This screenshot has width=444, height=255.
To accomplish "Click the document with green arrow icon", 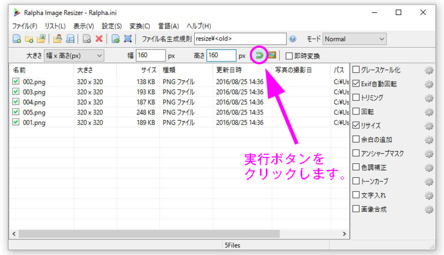I will point(115,39).
